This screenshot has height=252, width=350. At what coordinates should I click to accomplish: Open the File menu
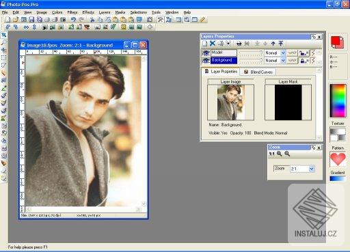[x=5, y=12]
